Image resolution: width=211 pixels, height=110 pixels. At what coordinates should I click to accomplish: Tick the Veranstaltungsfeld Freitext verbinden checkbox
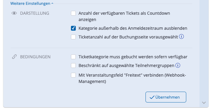(73, 75)
